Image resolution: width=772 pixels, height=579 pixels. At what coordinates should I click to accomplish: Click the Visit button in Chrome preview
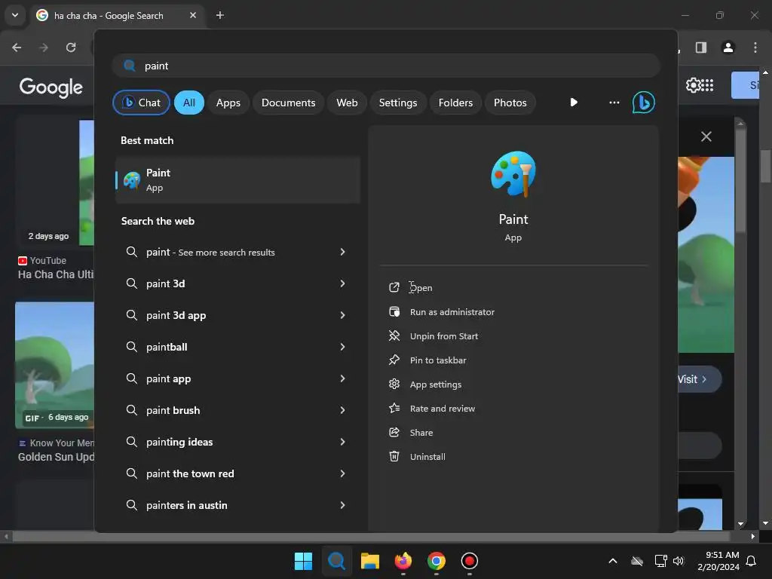tap(699, 379)
